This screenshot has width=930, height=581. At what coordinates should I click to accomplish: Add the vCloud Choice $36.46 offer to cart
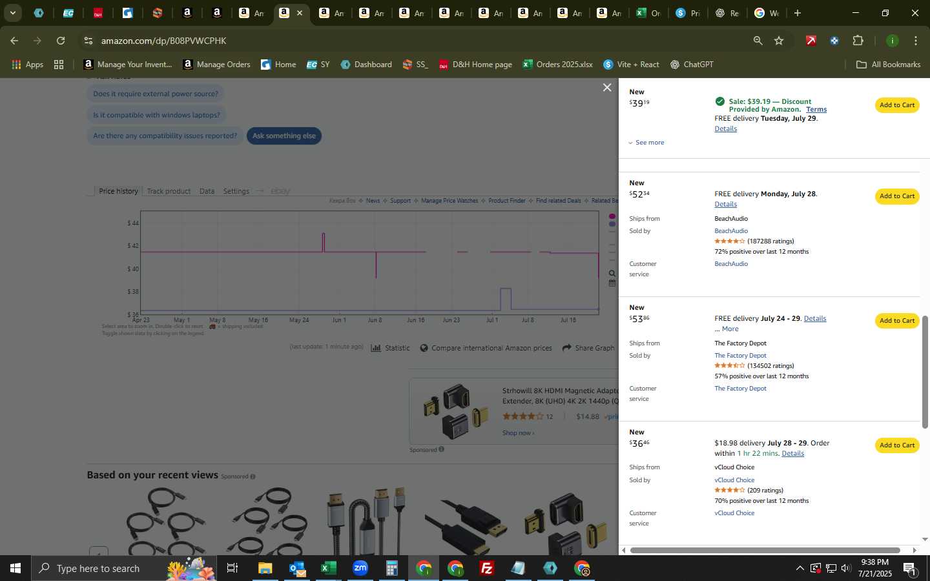[897, 445]
